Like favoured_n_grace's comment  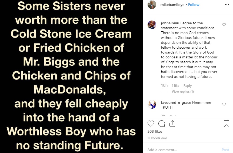(x=224, y=104)
